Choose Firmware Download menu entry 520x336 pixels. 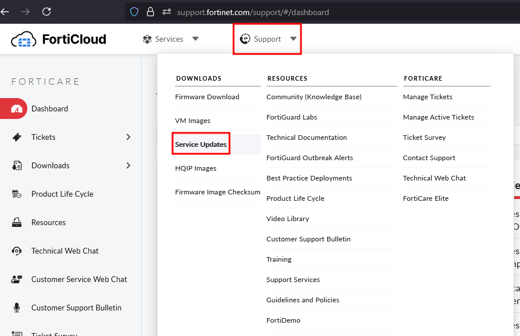click(x=207, y=97)
